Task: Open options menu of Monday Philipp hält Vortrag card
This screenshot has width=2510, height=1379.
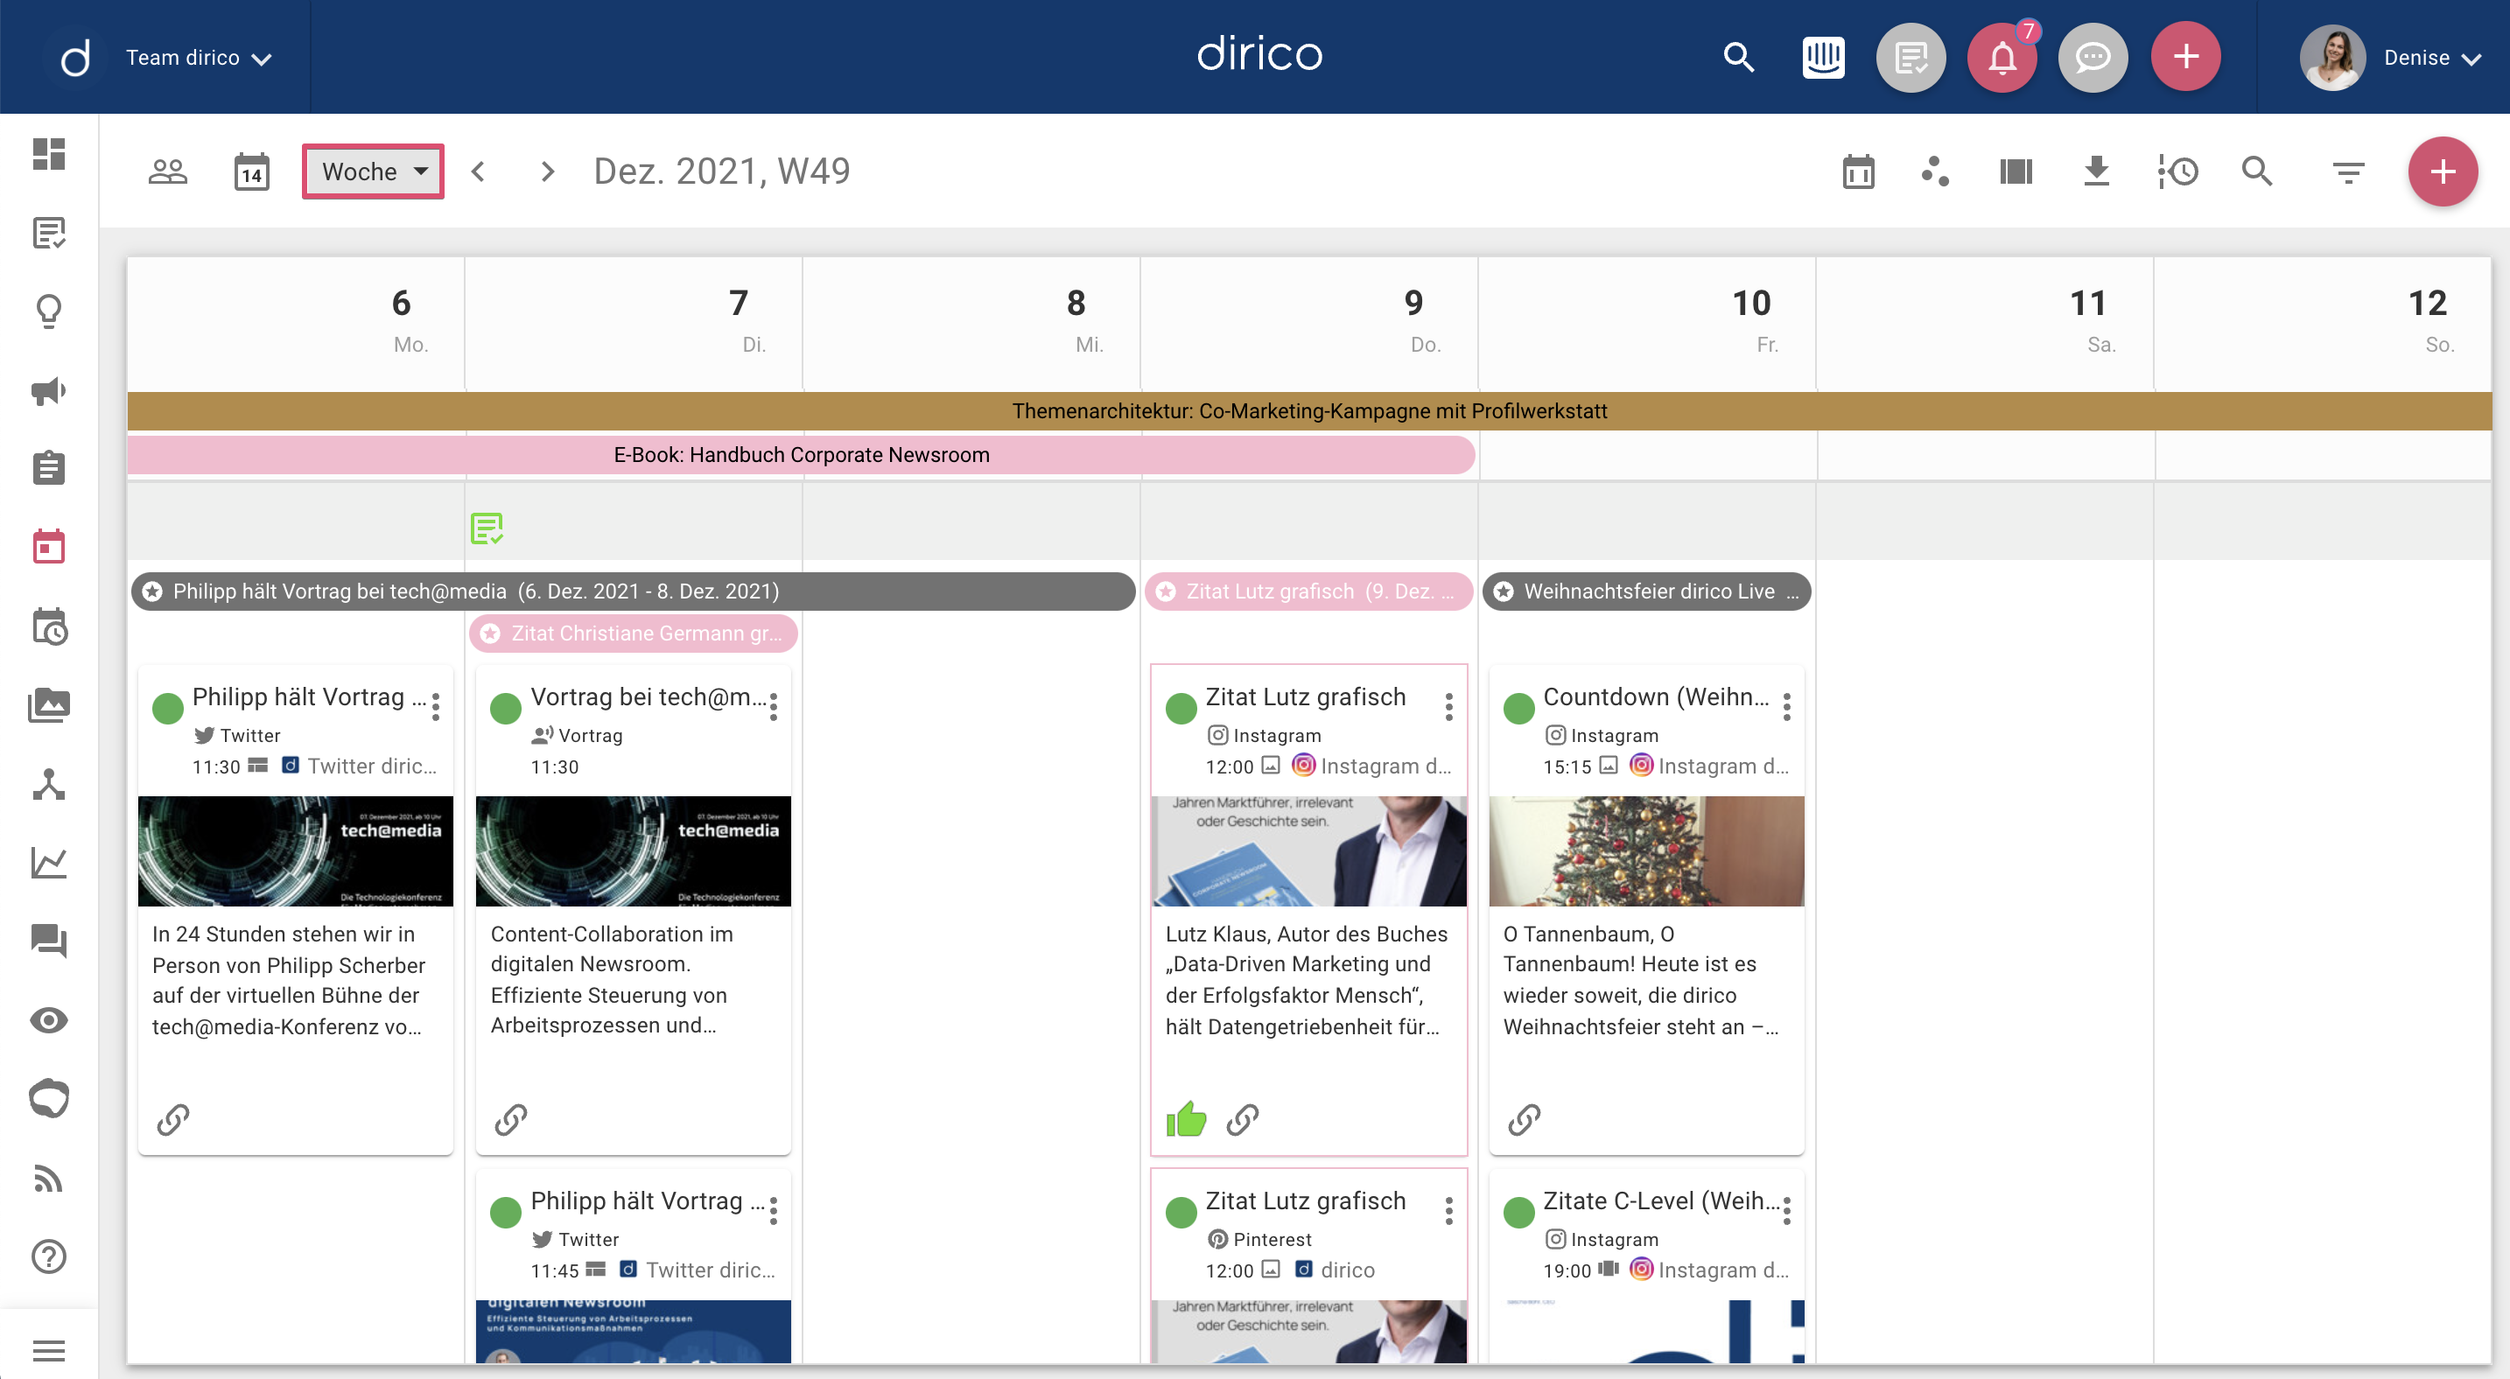Action: (x=436, y=707)
